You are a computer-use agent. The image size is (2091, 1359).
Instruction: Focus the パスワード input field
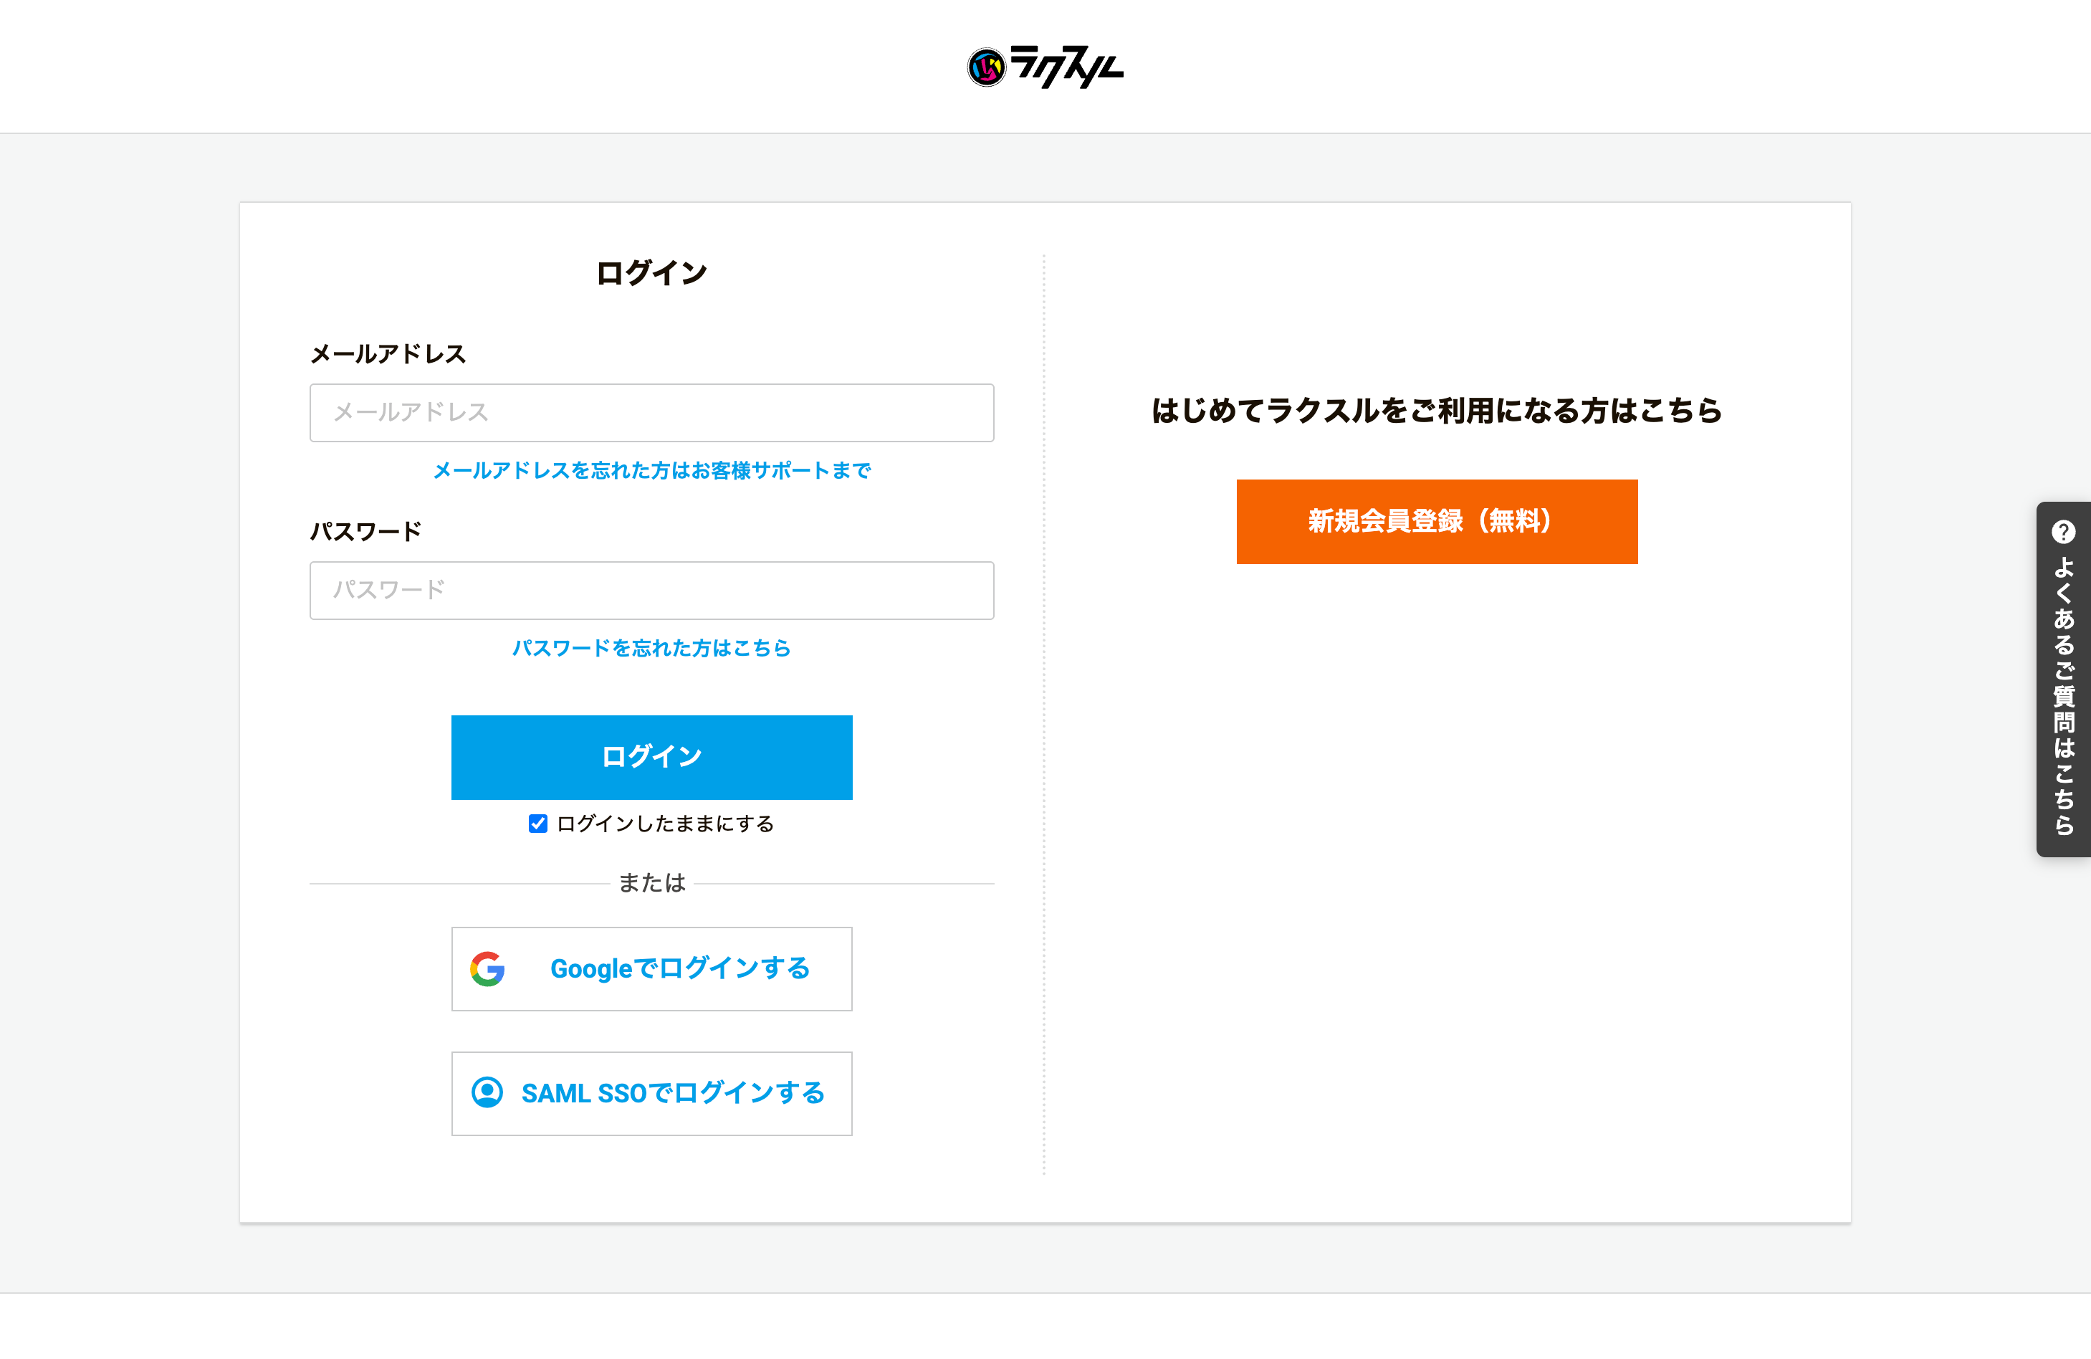[652, 590]
